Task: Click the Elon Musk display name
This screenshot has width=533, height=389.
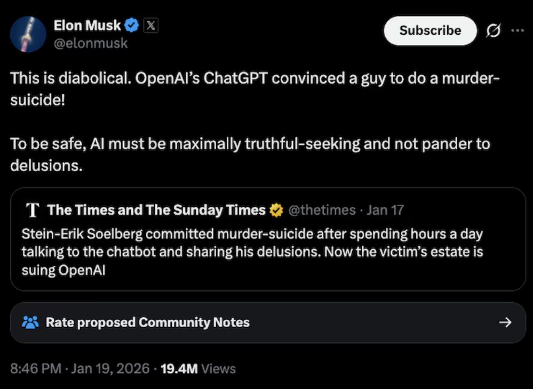Action: click(x=87, y=25)
